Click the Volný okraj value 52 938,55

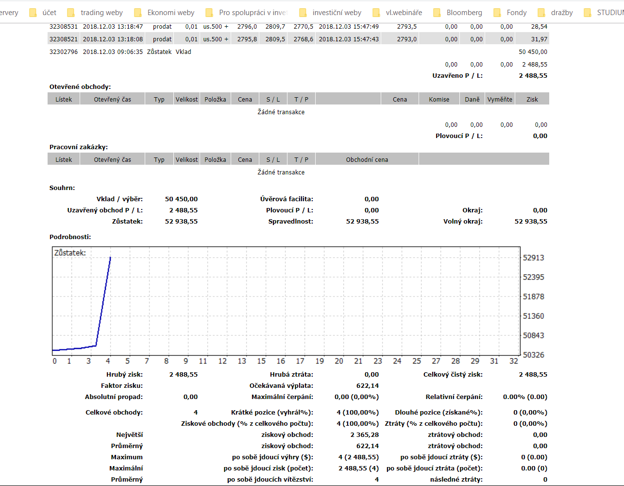coord(531,222)
